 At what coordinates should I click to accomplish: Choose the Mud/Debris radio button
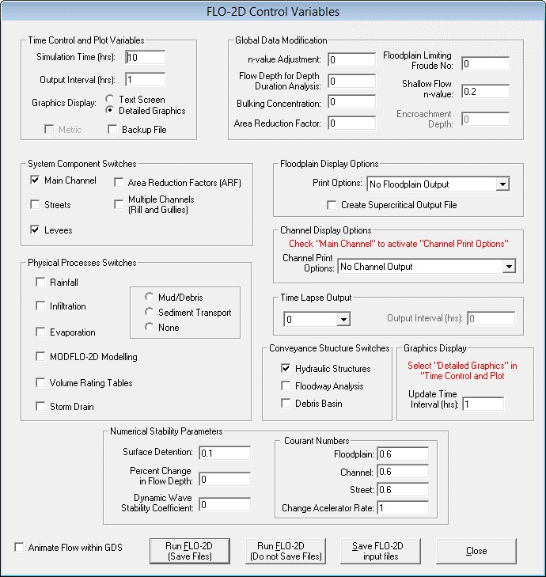coord(149,298)
